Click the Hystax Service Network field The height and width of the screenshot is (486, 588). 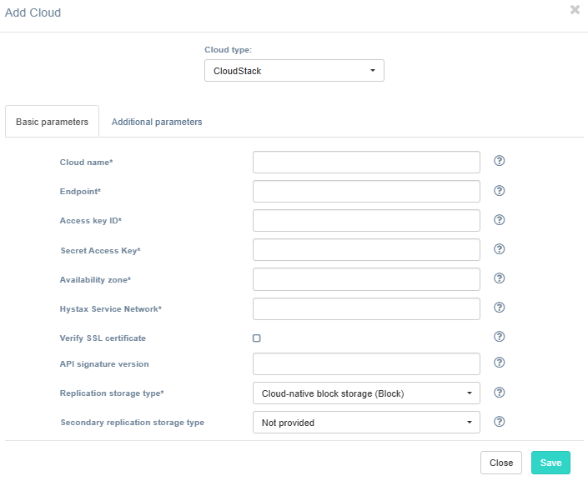tap(366, 308)
